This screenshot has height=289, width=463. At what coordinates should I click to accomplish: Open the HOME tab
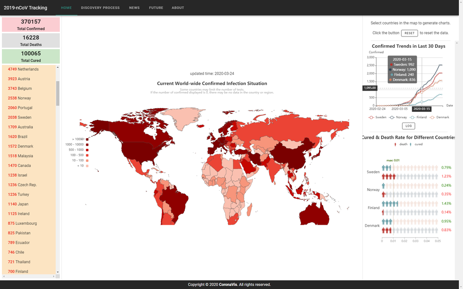pos(66,8)
